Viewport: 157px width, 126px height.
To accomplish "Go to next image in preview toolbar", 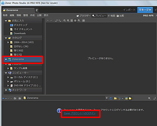I will [51, 21].
